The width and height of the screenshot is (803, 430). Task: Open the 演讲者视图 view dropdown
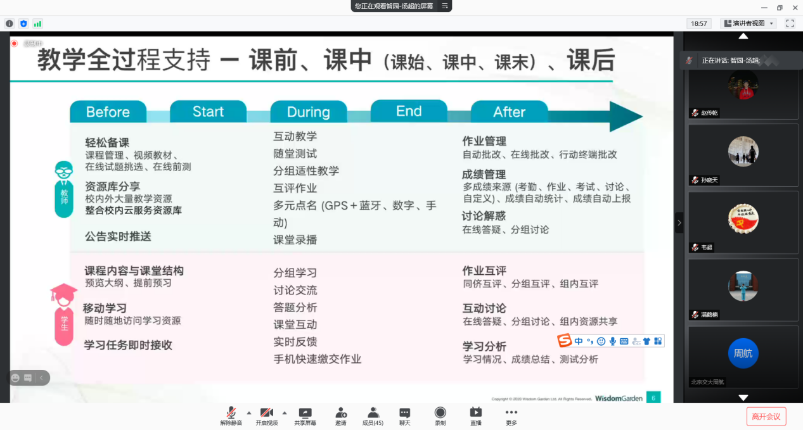coord(748,23)
